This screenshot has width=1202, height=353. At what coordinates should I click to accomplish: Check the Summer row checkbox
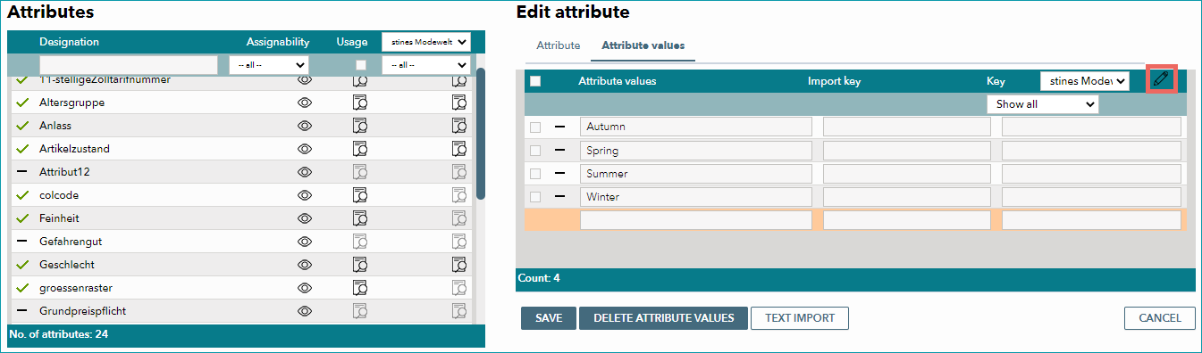tap(535, 174)
